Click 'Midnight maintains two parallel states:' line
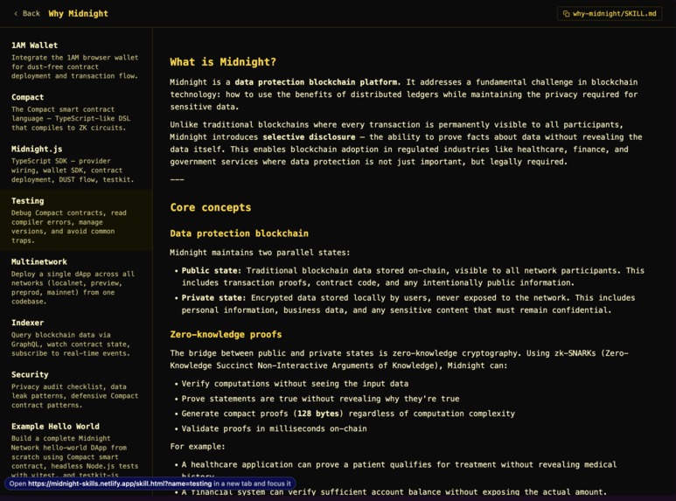 [260, 253]
